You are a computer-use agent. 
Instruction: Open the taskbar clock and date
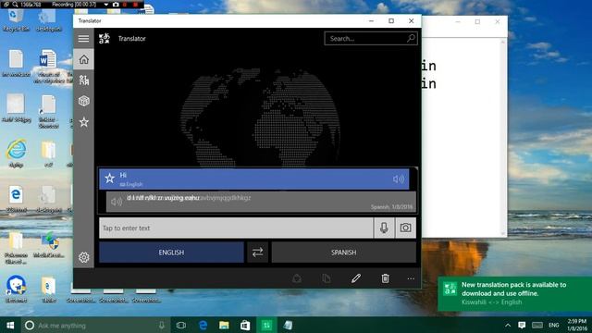(x=577, y=325)
